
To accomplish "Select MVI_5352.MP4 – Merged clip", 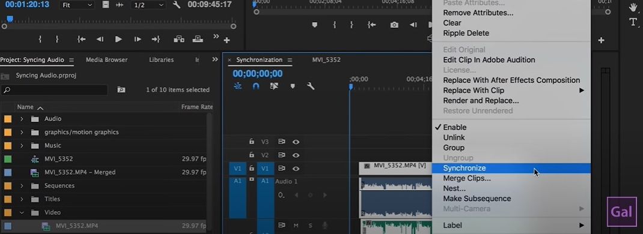I will [x=80, y=173].
